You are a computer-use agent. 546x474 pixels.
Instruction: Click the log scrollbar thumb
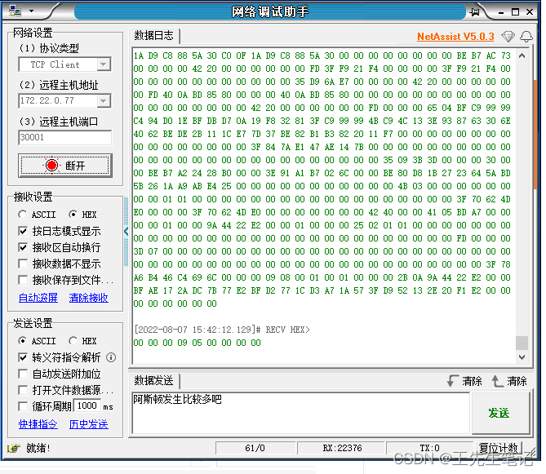(x=522, y=343)
